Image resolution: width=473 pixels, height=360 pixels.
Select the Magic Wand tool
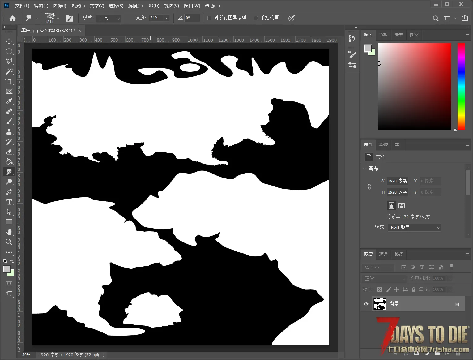coord(9,71)
